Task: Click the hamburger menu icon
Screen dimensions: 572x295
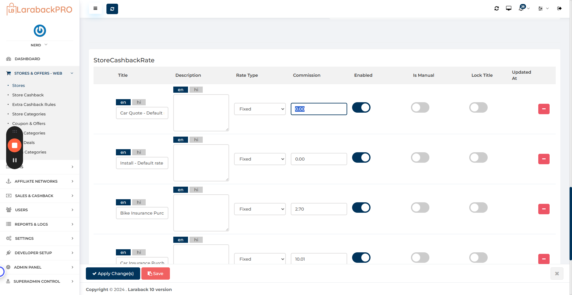Action: tap(95, 9)
